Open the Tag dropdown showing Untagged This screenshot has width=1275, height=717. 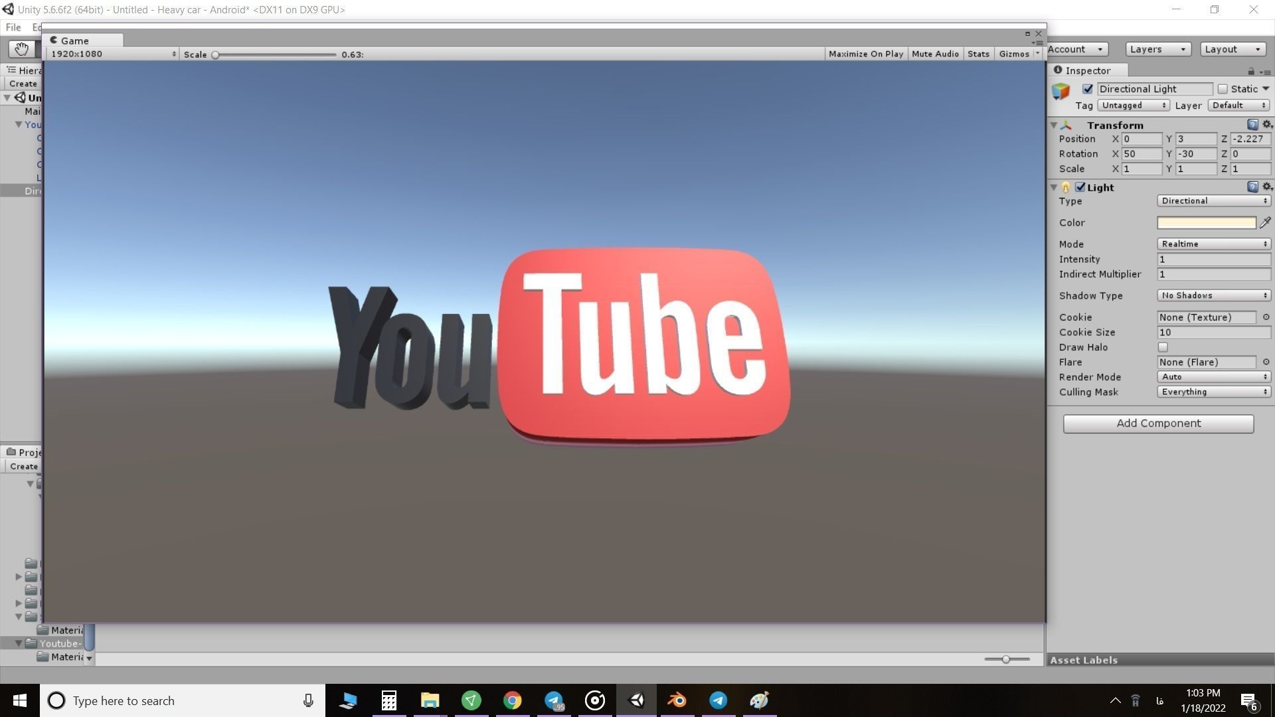click(x=1133, y=106)
